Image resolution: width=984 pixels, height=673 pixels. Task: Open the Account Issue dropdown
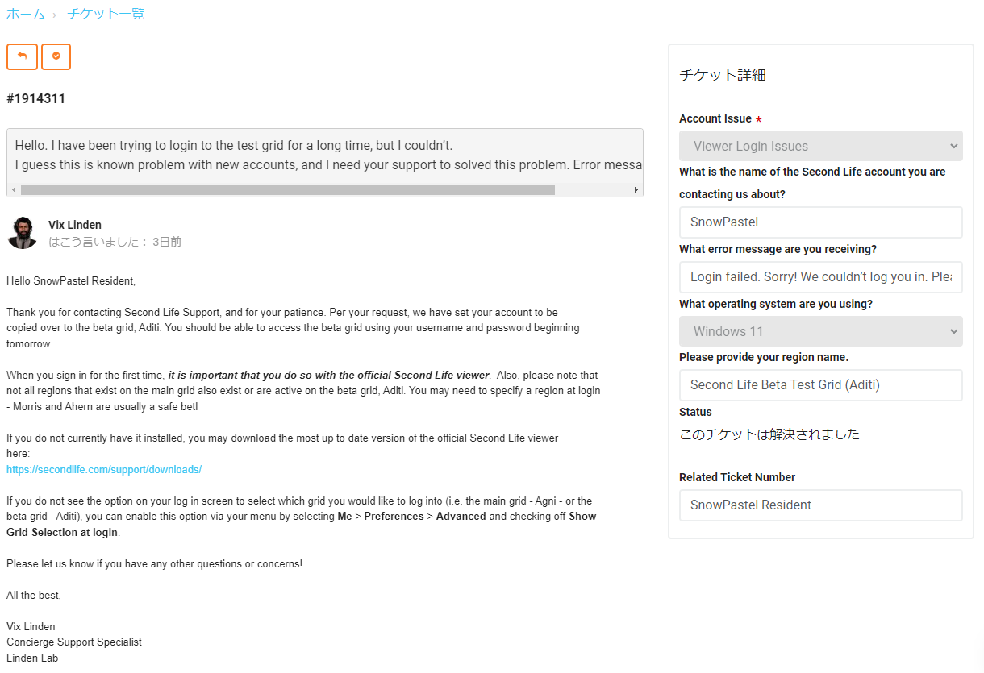point(820,146)
